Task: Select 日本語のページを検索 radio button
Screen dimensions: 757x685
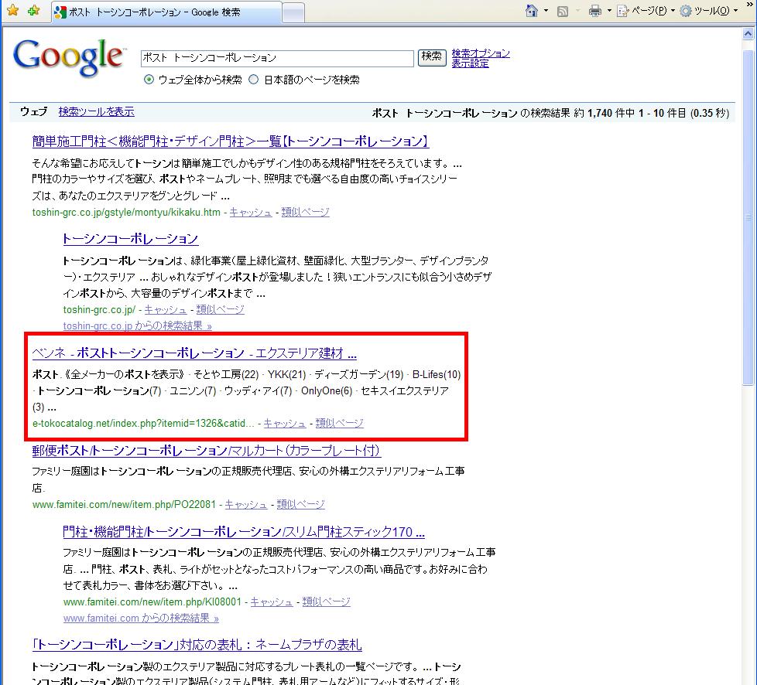Action: [x=253, y=80]
